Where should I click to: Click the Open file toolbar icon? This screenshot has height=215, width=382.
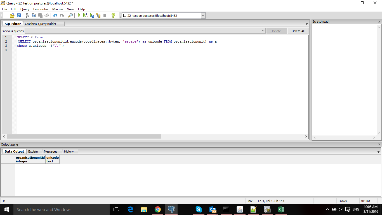click(x=12, y=16)
